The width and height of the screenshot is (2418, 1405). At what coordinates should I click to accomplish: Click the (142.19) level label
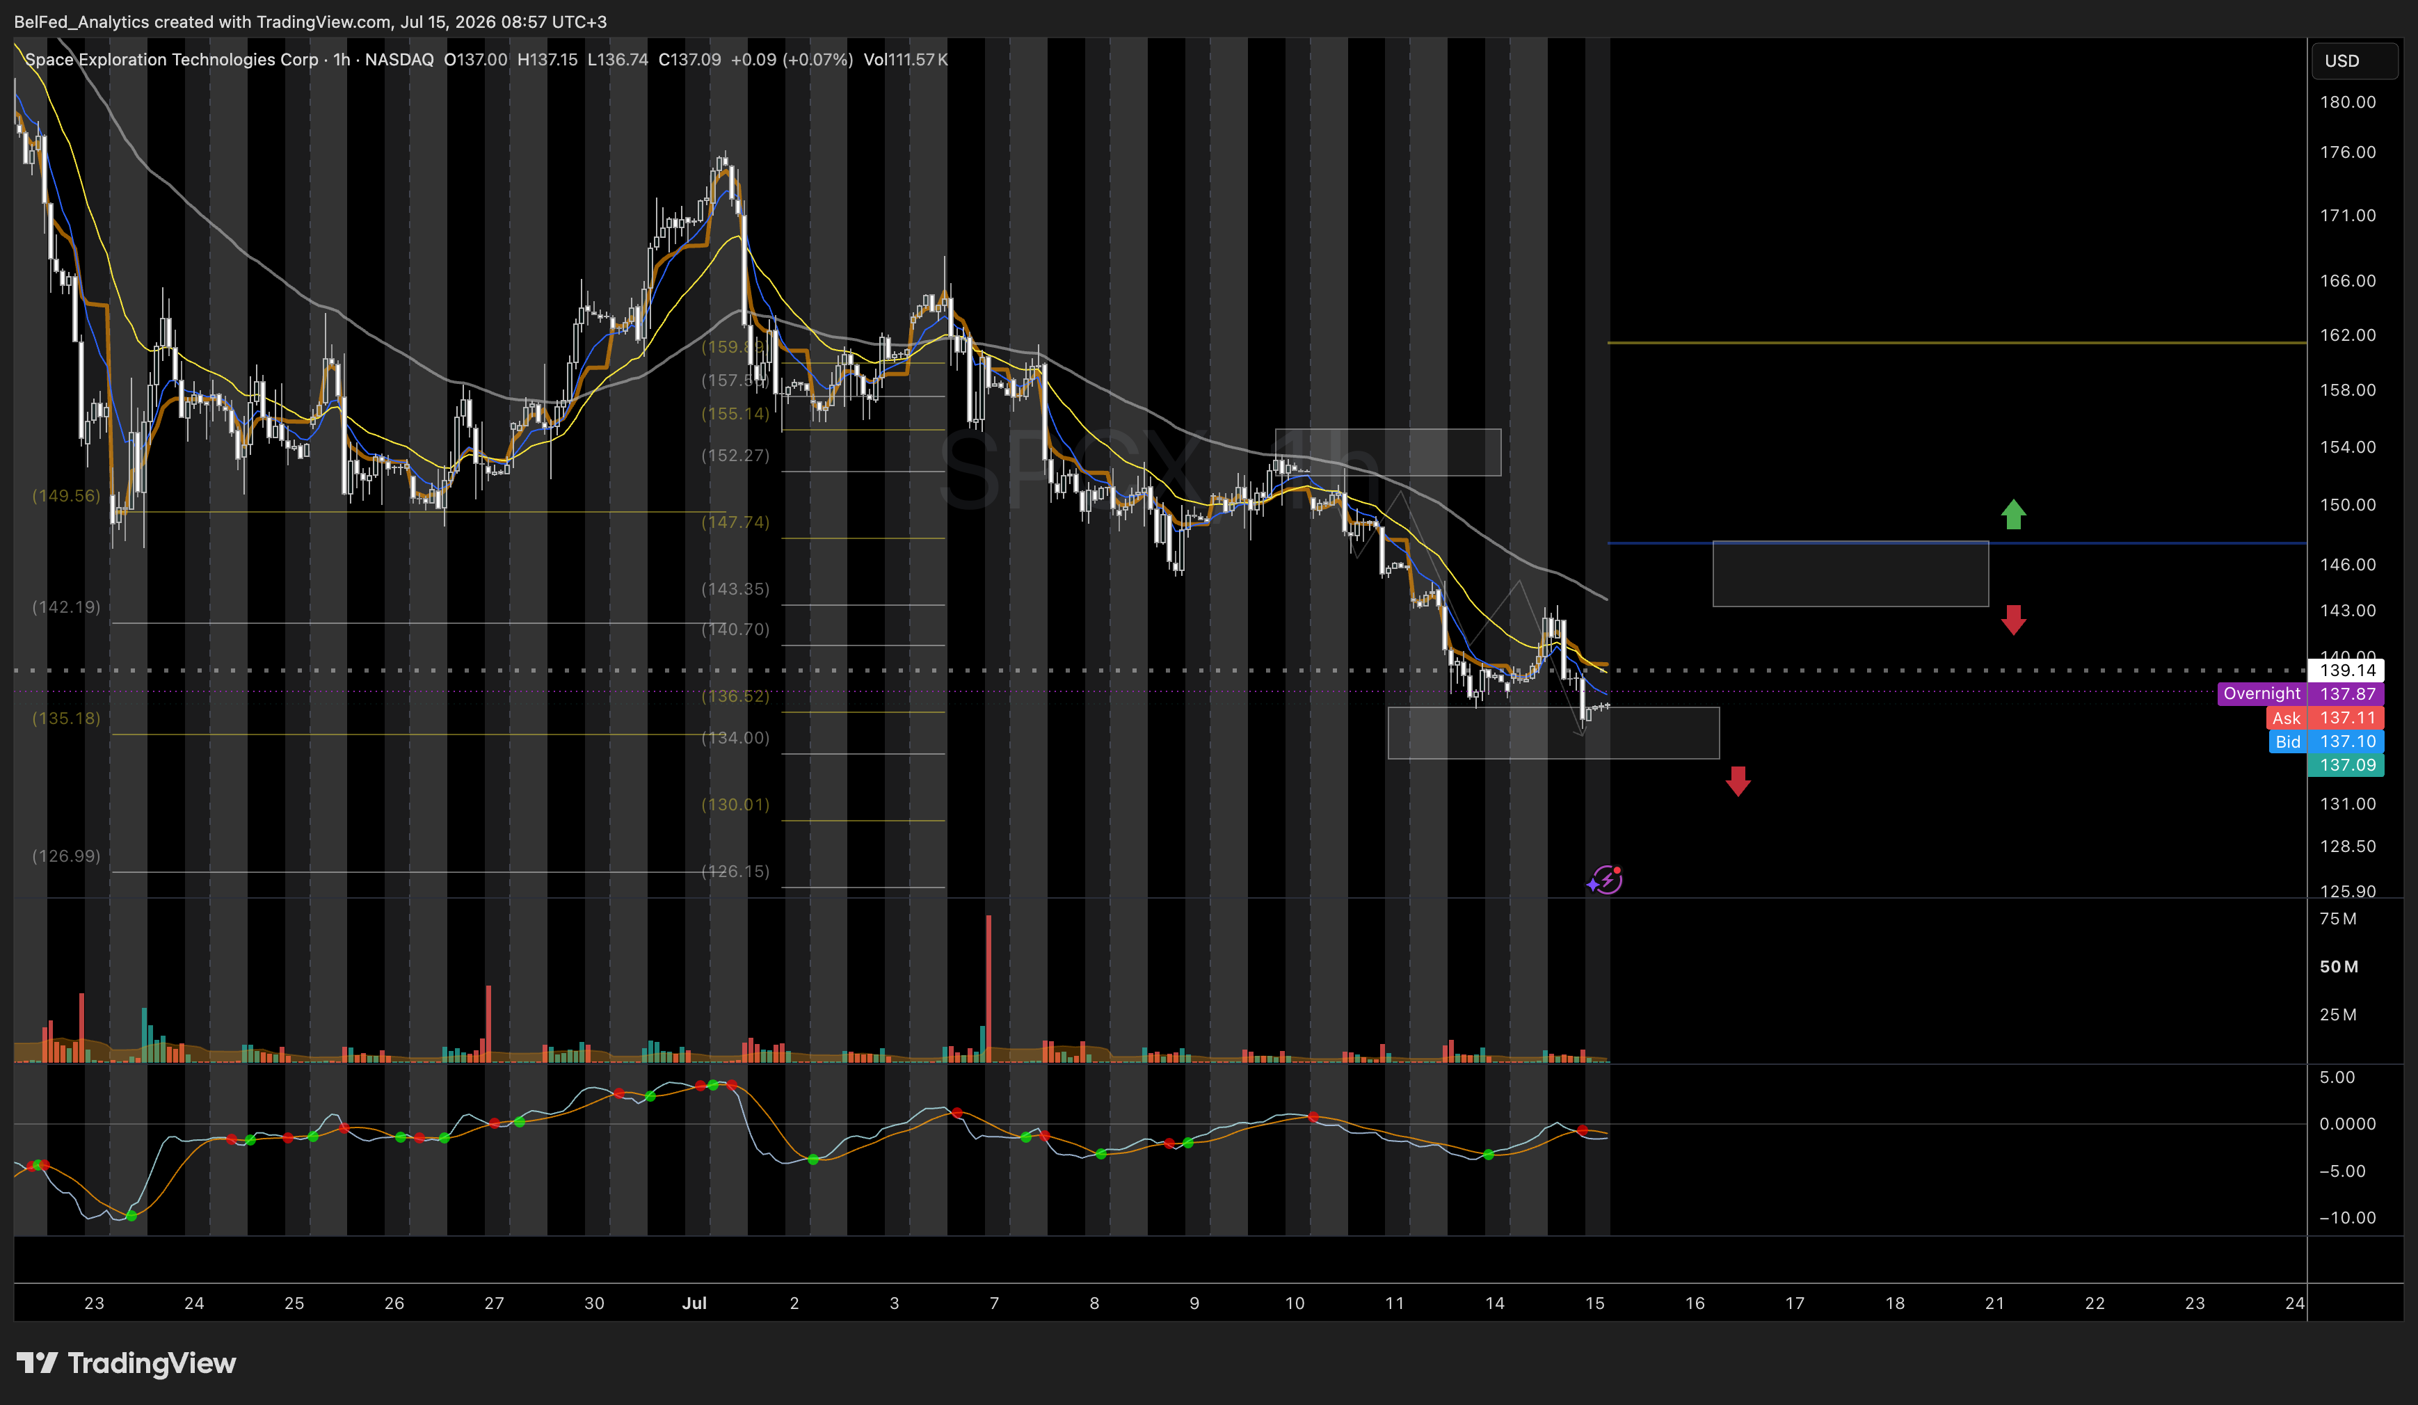66,607
